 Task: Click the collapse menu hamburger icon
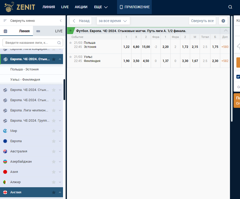pos(5,20)
